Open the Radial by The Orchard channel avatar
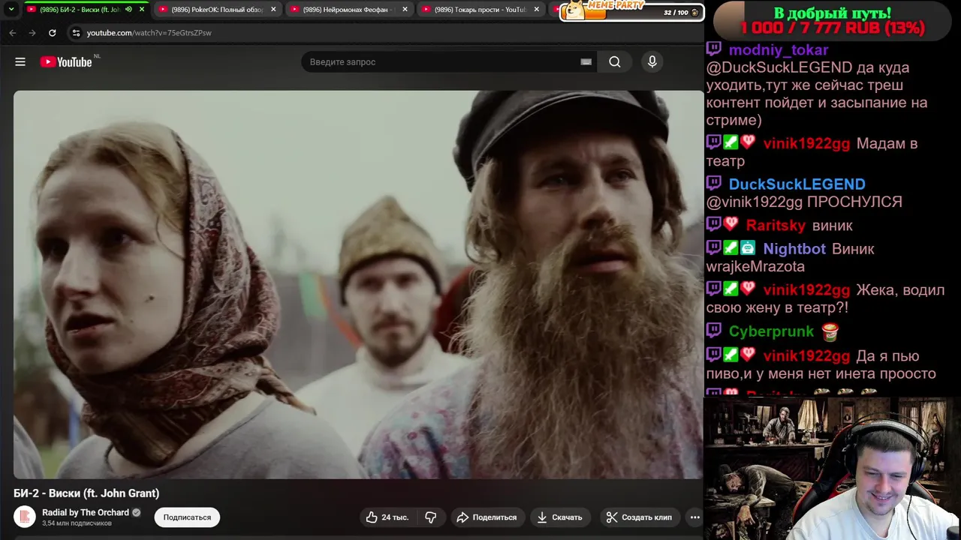Viewport: 961px width, 540px height. pyautogui.click(x=25, y=517)
